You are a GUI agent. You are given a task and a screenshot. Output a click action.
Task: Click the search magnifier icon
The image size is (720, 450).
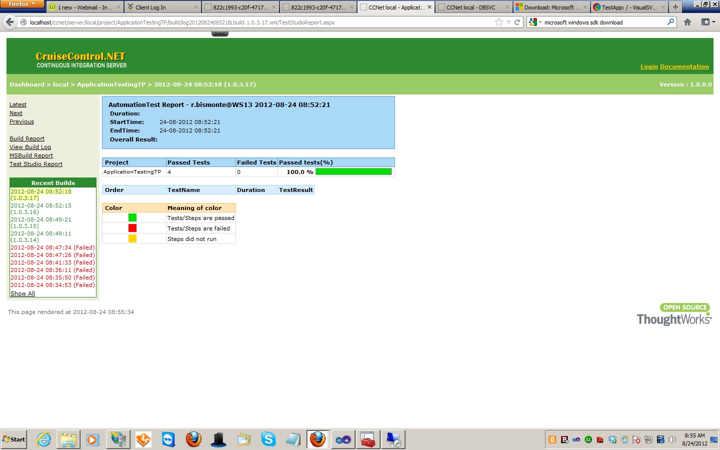[670, 22]
